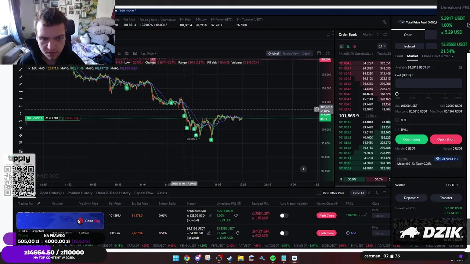This screenshot has width=470, height=264.
Task: Open the indicators (fx) menu
Action: coord(119,54)
